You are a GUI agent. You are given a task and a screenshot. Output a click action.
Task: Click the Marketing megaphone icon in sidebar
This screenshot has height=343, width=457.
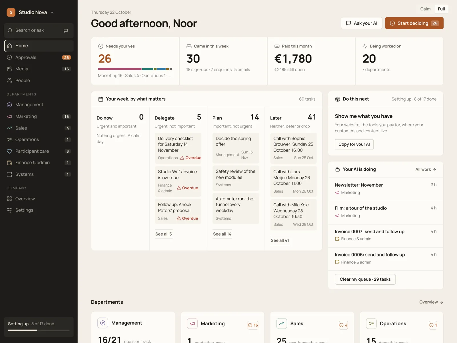pos(9,117)
